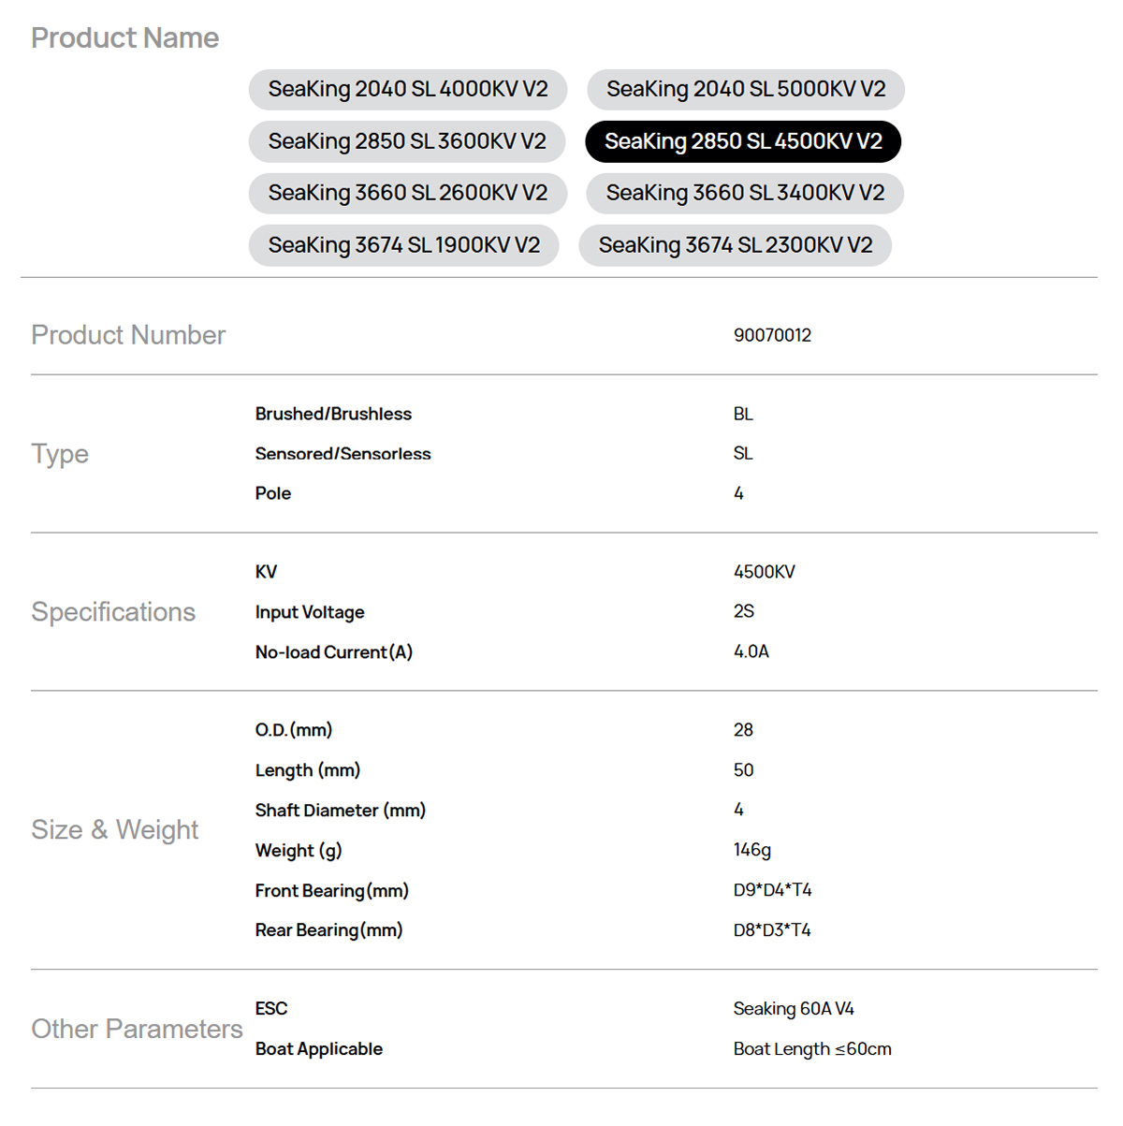This screenshot has height=1126, width=1123.
Task: Click the Size & Weight section heading
Action: click(x=115, y=830)
